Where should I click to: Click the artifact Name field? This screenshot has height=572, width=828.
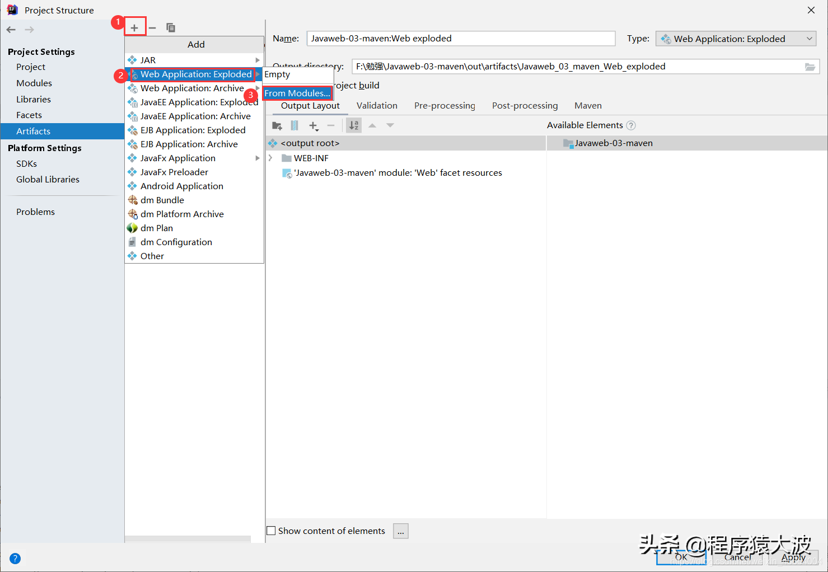point(461,39)
